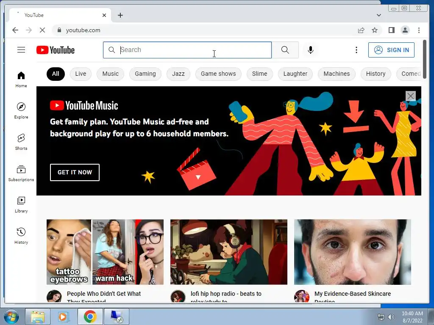The image size is (434, 325).
Task: Stop loading the page
Action: (x=42, y=30)
